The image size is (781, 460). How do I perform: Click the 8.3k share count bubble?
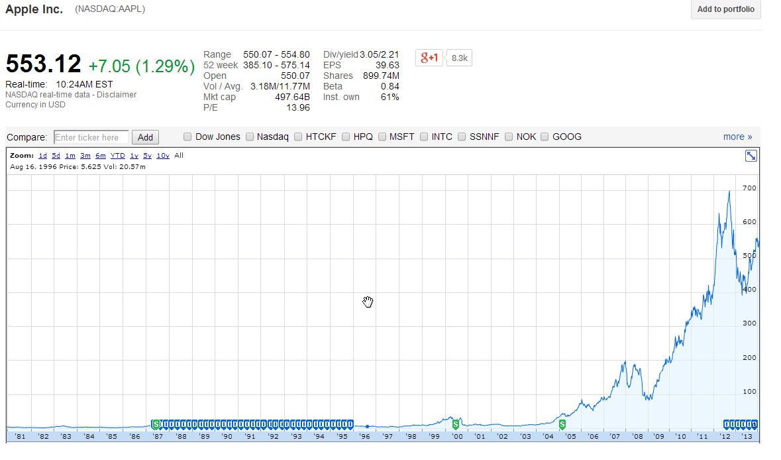click(460, 58)
